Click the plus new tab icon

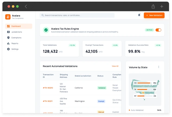coord(162,6)
